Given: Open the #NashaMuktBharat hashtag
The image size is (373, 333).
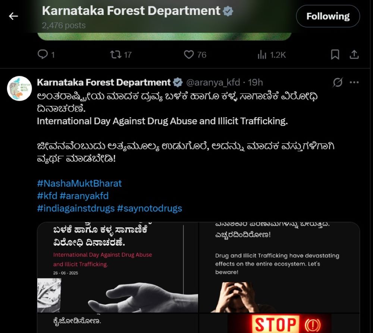Looking at the screenshot, I should point(79,183).
